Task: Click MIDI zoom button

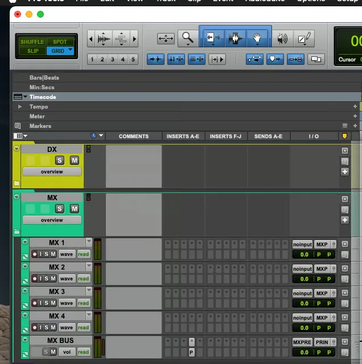Action: click(x=121, y=39)
